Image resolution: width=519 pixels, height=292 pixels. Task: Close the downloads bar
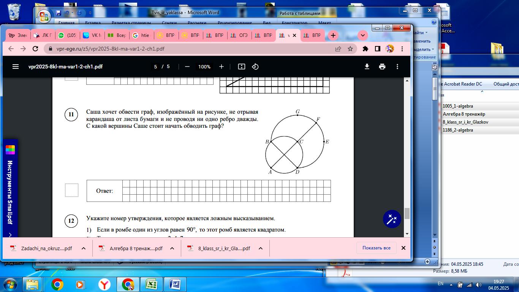pyautogui.click(x=403, y=248)
